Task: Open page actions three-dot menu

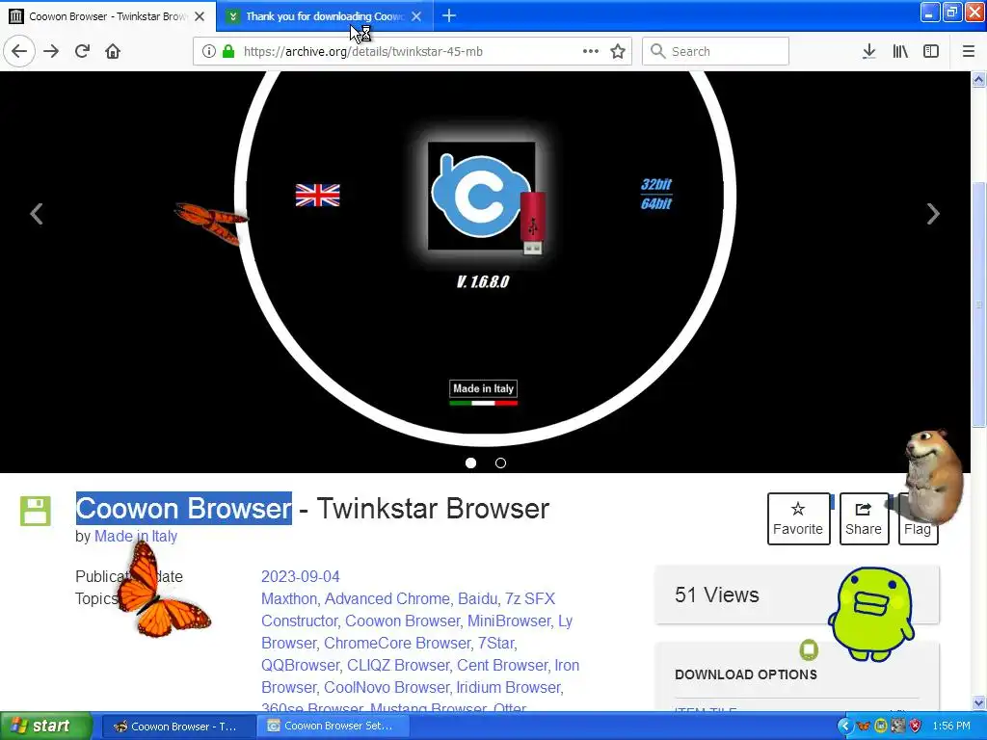Action: 591,51
